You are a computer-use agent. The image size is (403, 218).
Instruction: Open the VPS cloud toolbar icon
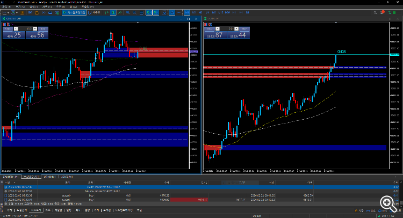point(50,12)
